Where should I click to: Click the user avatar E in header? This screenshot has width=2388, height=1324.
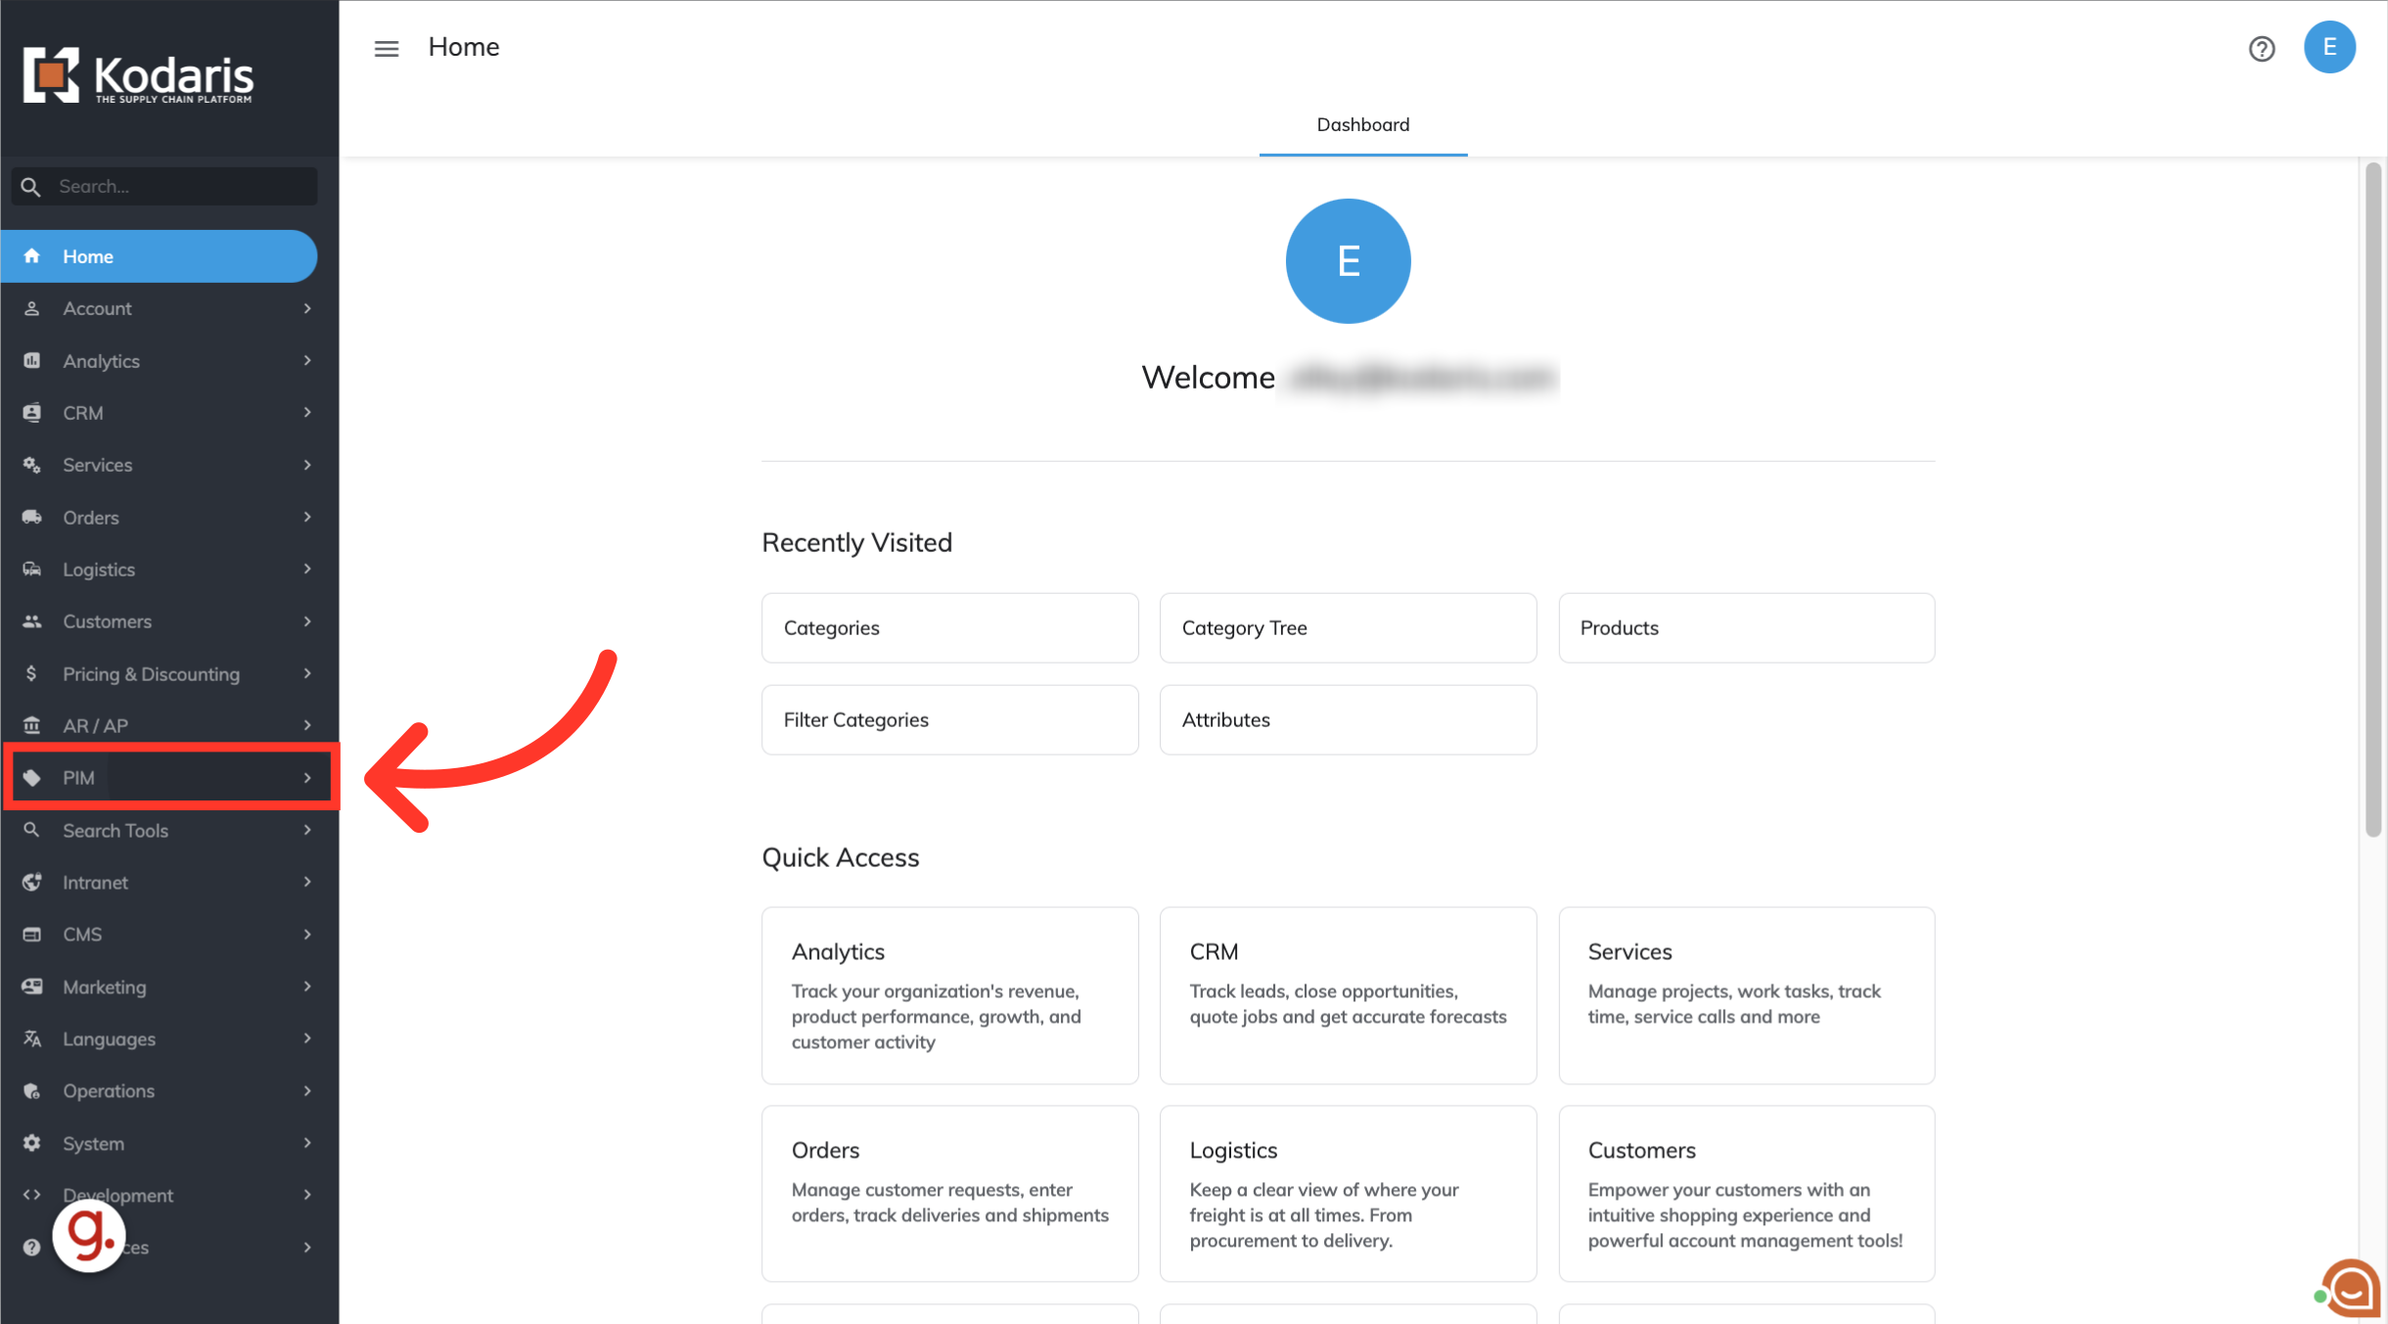click(2328, 47)
